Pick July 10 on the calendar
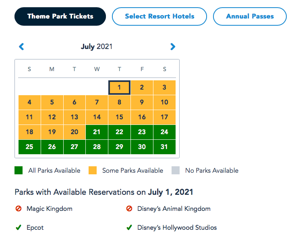Screen dimensions: 296x243 164,102
